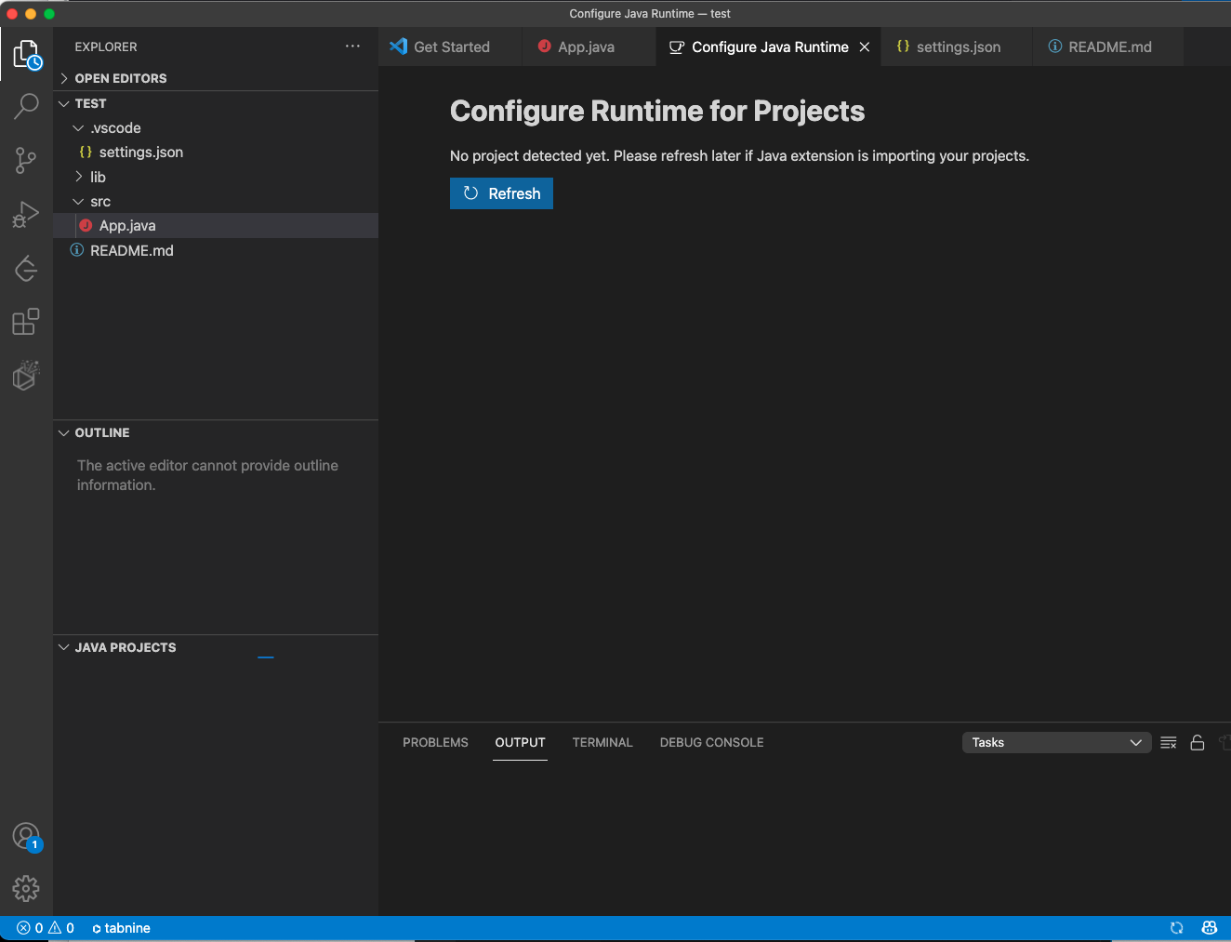This screenshot has width=1231, height=942.
Task: Click the feedback smiley icon in status bar
Action: pos(1210,928)
